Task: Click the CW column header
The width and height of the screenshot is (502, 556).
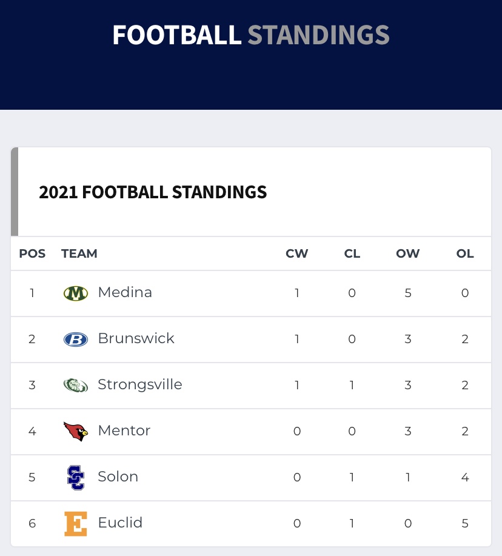Action: coord(297,254)
